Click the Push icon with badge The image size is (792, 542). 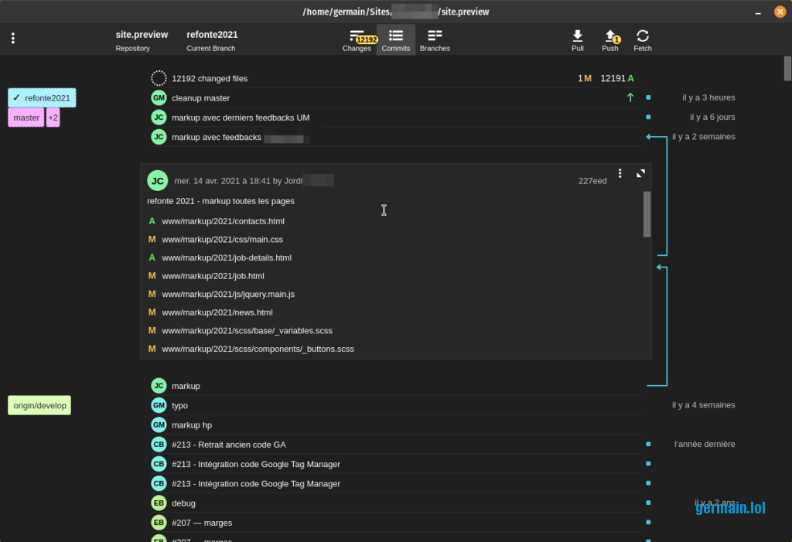click(610, 36)
